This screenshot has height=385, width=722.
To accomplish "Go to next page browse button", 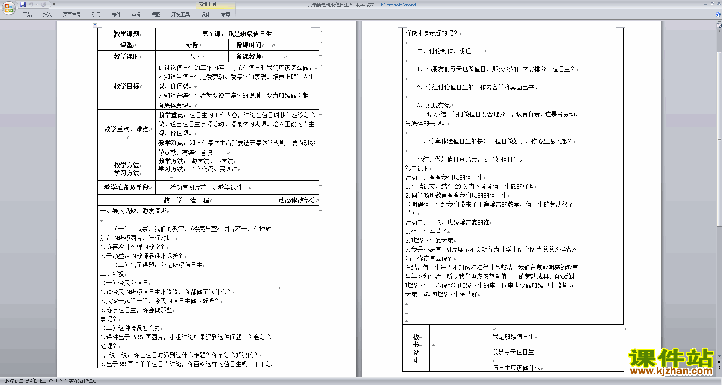I will point(719,373).
